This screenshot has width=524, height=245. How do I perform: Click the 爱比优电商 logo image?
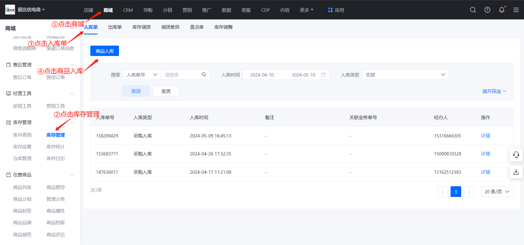(10, 10)
